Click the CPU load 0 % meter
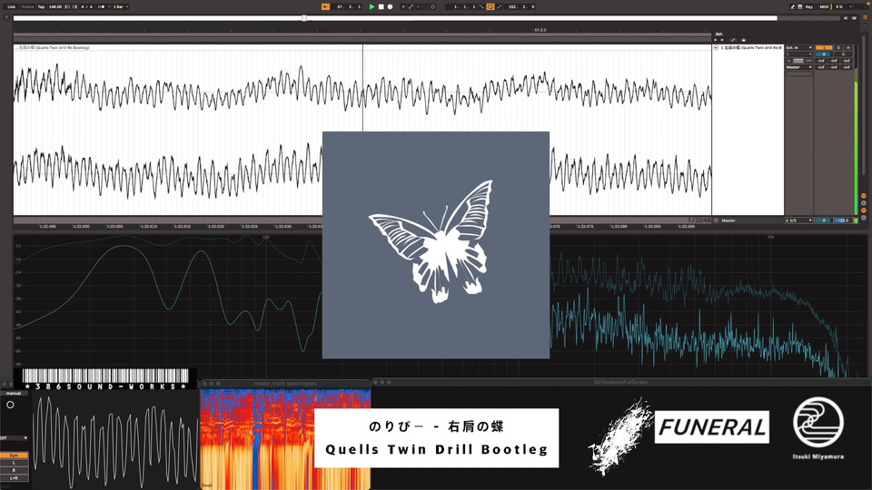The height and width of the screenshot is (490, 872). click(838, 6)
